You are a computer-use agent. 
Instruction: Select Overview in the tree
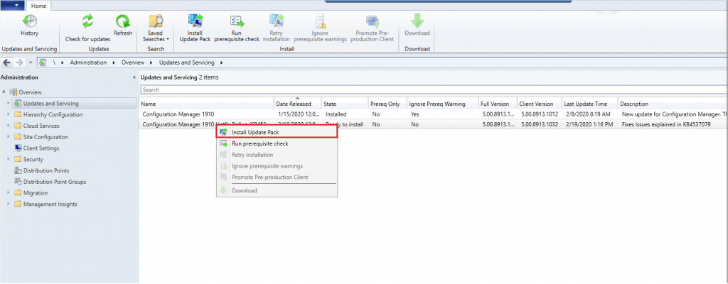(x=30, y=92)
